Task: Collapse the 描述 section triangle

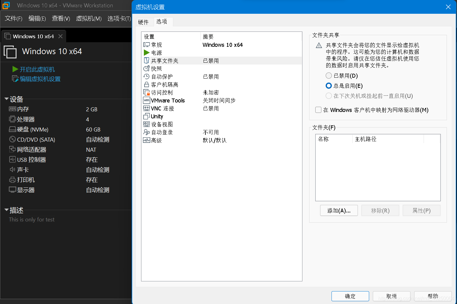Action: pos(6,210)
